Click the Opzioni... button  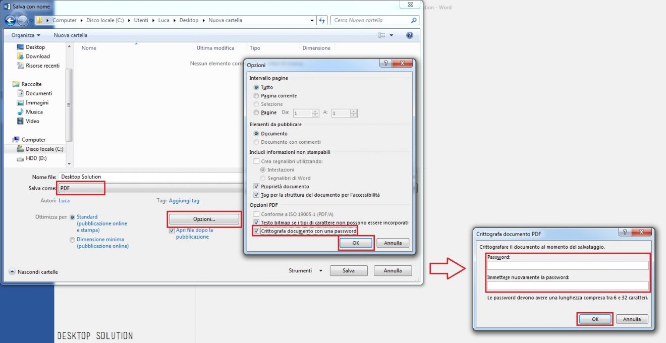[x=204, y=219]
